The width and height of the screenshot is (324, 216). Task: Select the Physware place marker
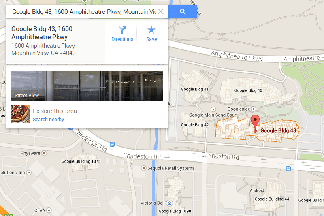coord(44,153)
